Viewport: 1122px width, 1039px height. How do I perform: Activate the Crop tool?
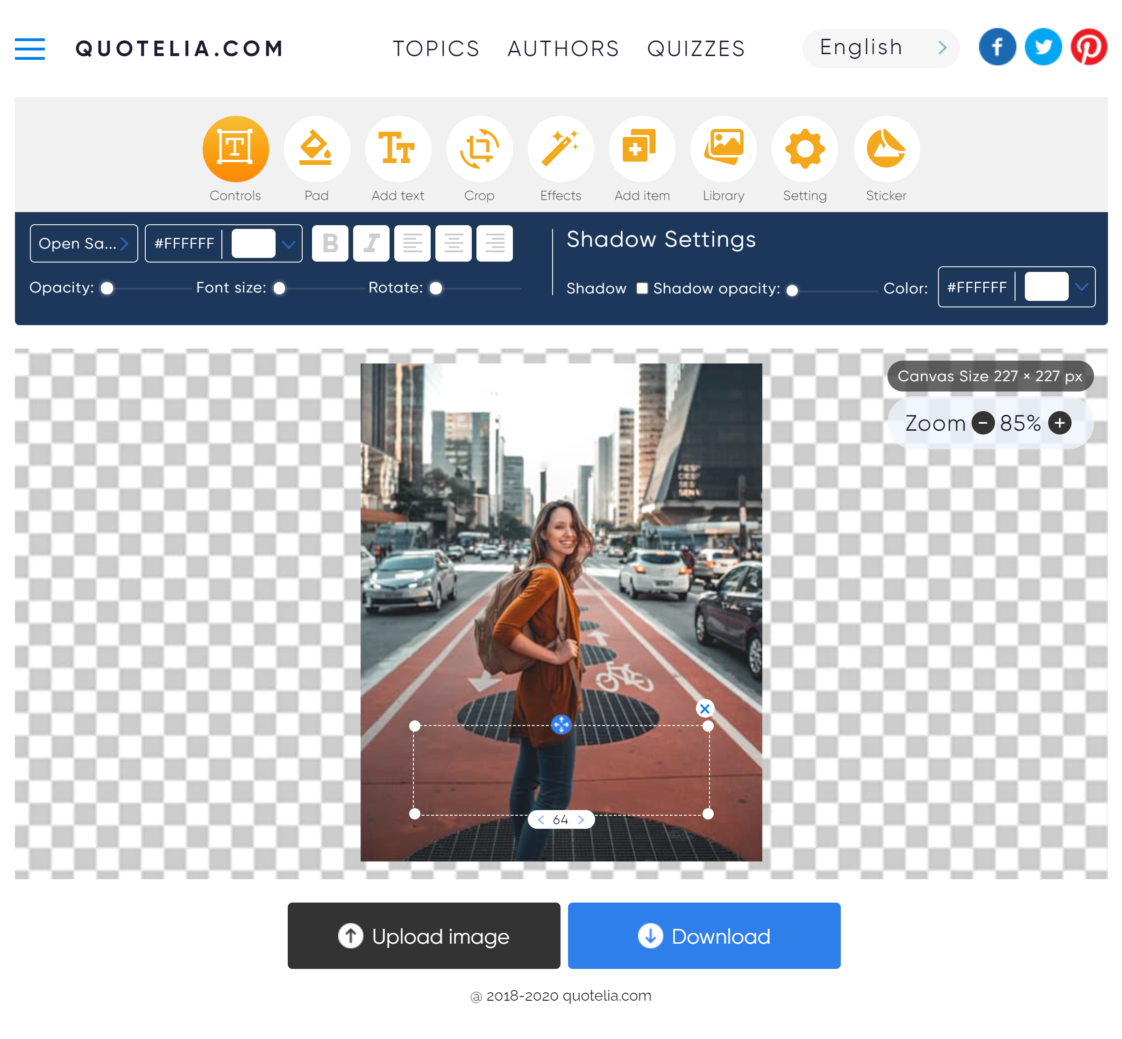coord(479,149)
